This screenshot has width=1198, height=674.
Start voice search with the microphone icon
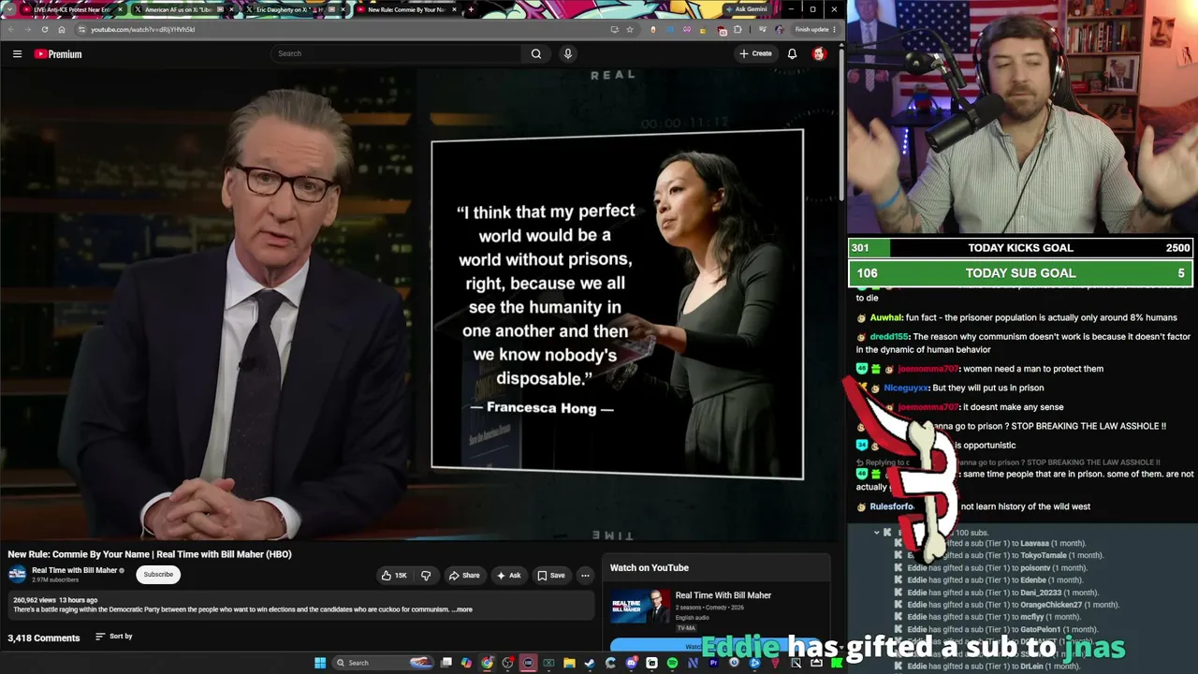point(567,53)
